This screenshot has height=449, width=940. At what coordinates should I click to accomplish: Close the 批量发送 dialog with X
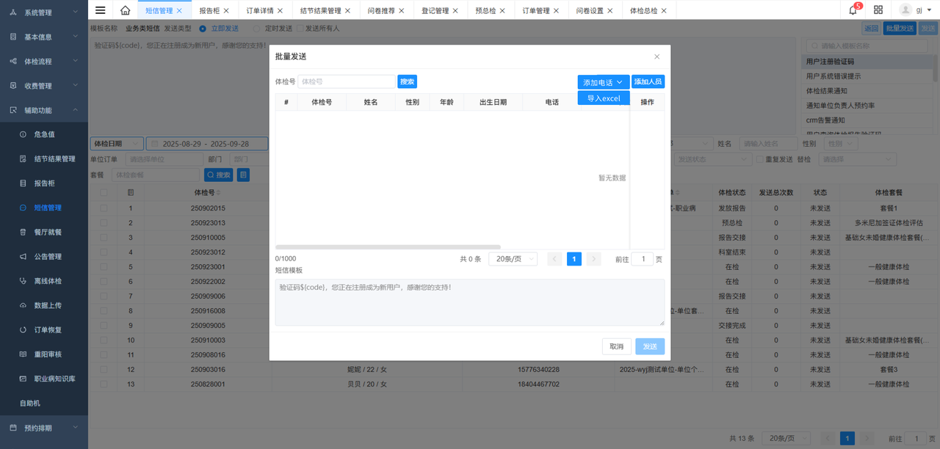(657, 56)
